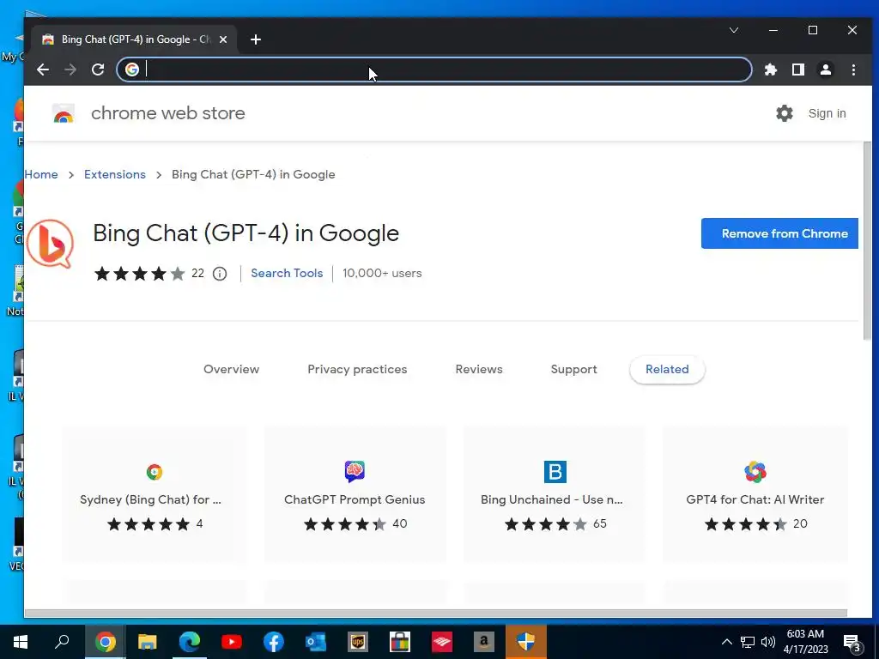This screenshot has height=659, width=879.
Task: Open the Support tab
Action: tap(573, 369)
